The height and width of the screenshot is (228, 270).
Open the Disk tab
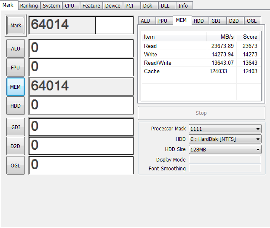(149, 5)
